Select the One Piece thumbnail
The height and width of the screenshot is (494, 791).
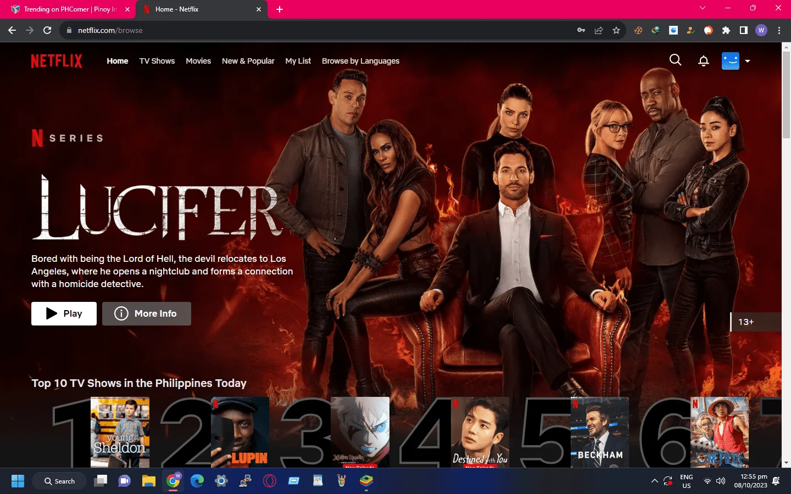point(720,433)
